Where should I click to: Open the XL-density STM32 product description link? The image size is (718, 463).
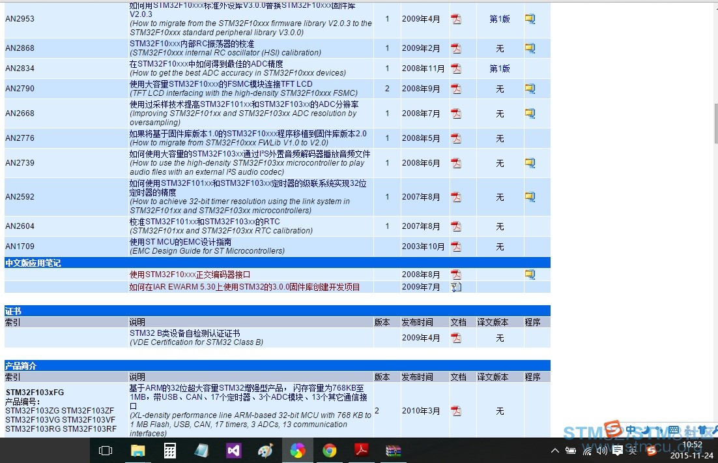(x=248, y=397)
